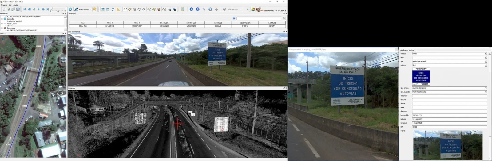Click the save project toolbar icon

pyautogui.click(x=18, y=9)
